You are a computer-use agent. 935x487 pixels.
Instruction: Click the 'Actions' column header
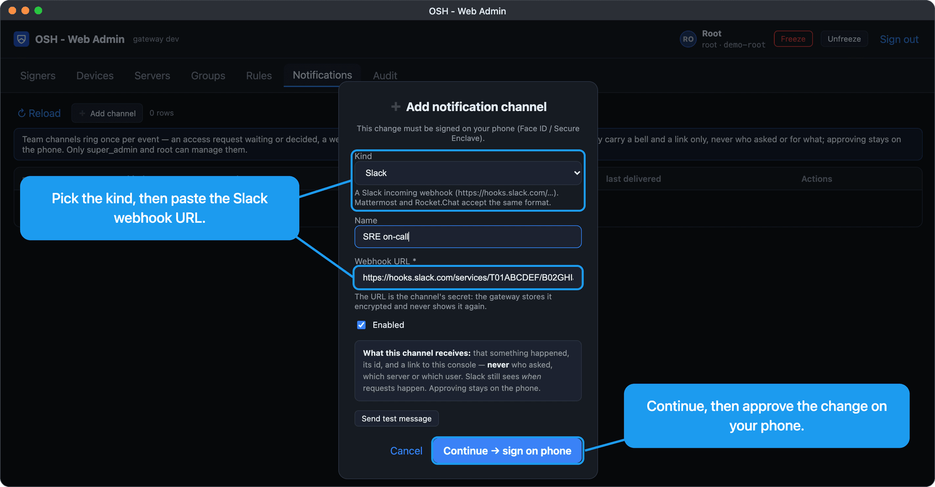click(817, 179)
